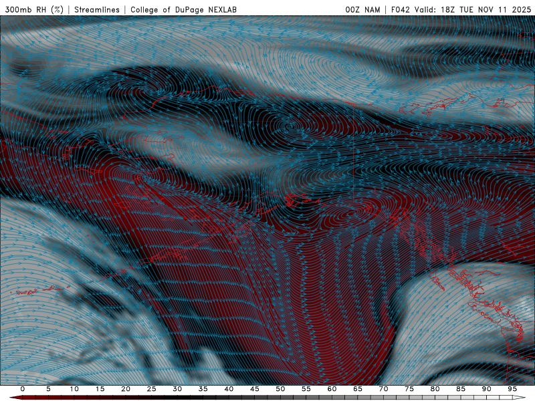
Task: Click the "85" tick label on the scale
Action: pyautogui.click(x=460, y=389)
